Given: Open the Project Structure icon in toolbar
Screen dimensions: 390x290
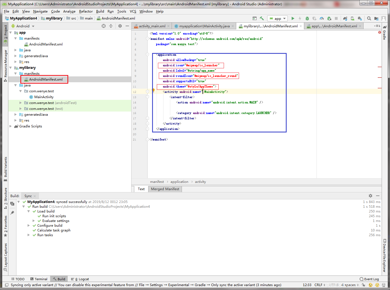Looking at the screenshot, I should (376, 18).
